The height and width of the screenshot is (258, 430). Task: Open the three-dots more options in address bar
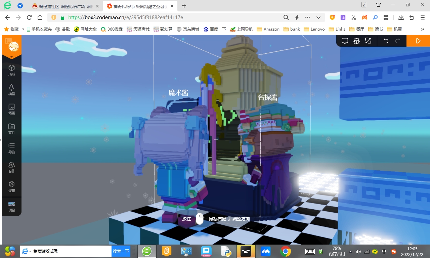(x=307, y=17)
